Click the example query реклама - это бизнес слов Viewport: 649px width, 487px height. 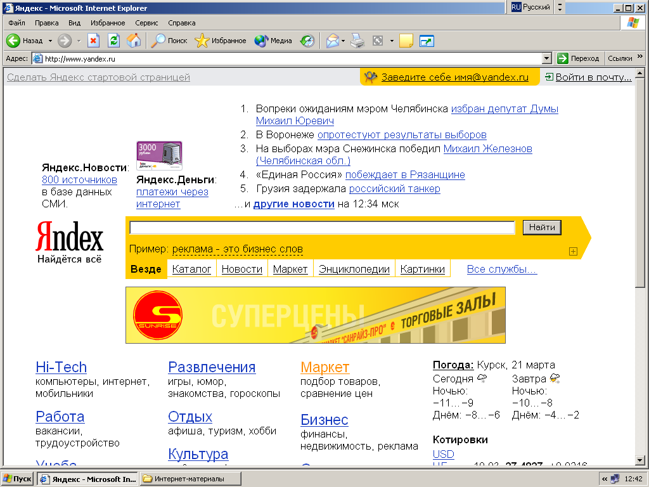(238, 249)
